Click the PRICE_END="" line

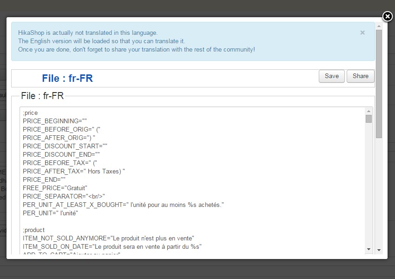(44, 179)
